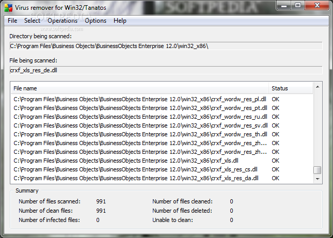Viewport: 333px width, 238px height.
Task: Click OK status of crxf_xls_res_da.dll
Action: coord(276,178)
